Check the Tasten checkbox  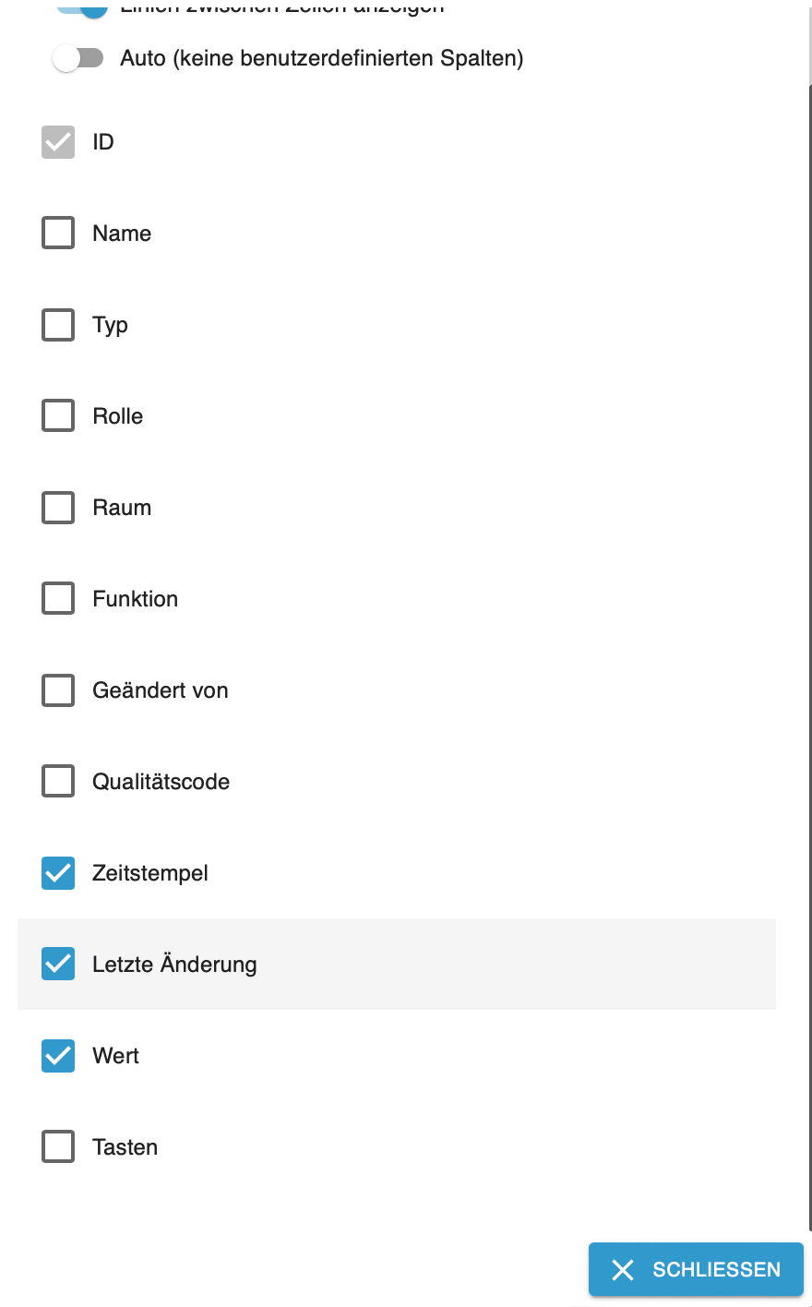[58, 1147]
